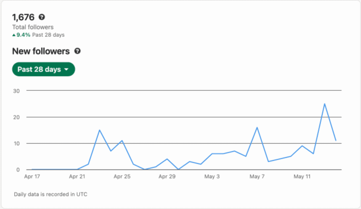
Task: Click the last data point on the line
Action: 336,140
